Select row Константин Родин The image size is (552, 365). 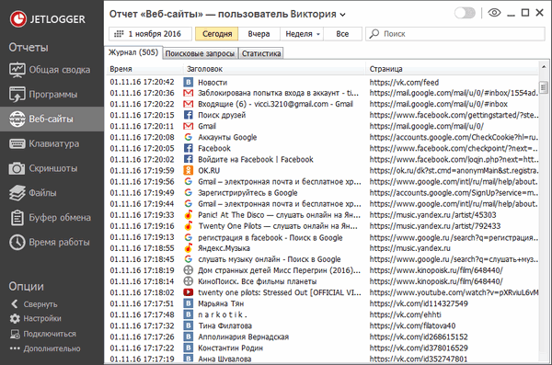pos(323,348)
